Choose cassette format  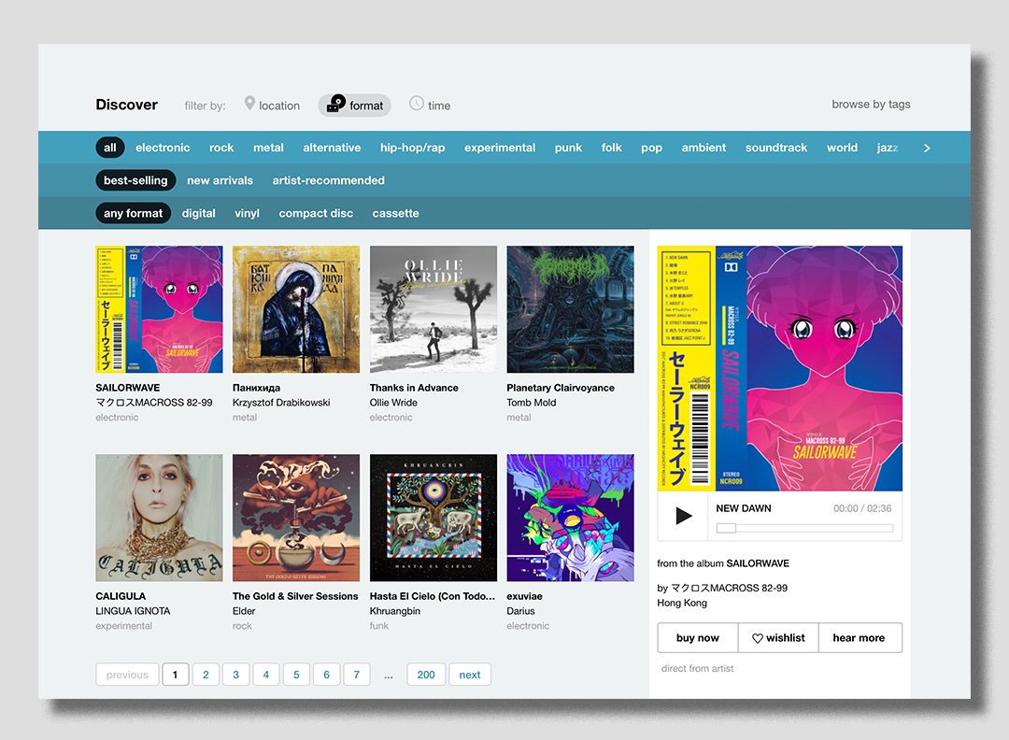396,213
